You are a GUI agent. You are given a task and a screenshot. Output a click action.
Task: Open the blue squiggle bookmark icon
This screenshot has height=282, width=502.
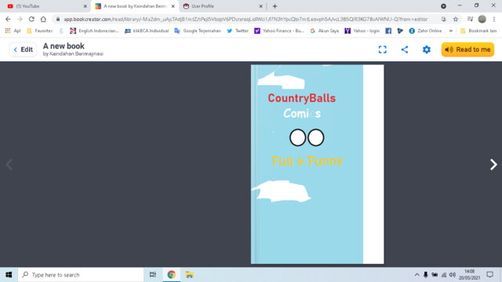coord(61,31)
